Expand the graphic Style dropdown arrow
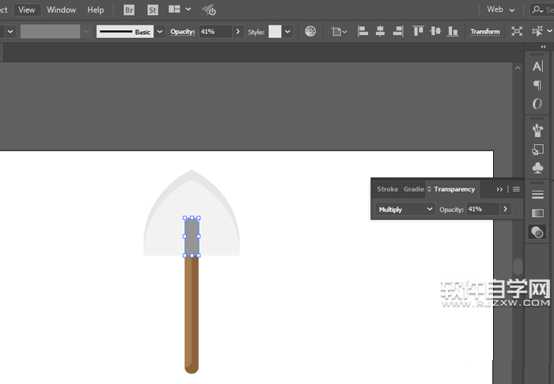 287,32
